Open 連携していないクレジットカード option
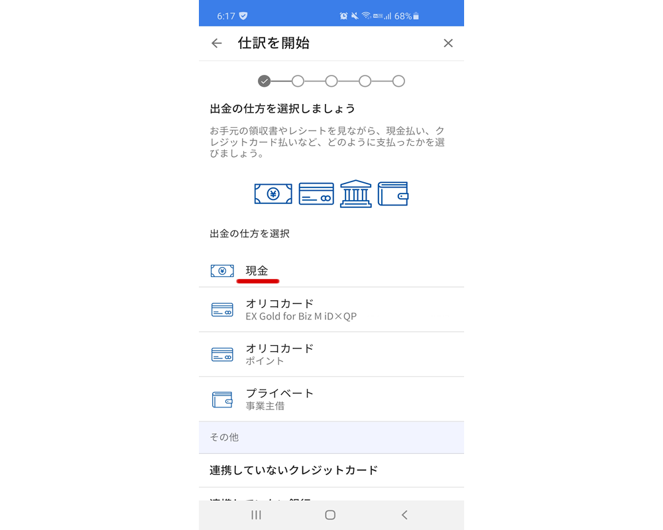 coord(331,470)
